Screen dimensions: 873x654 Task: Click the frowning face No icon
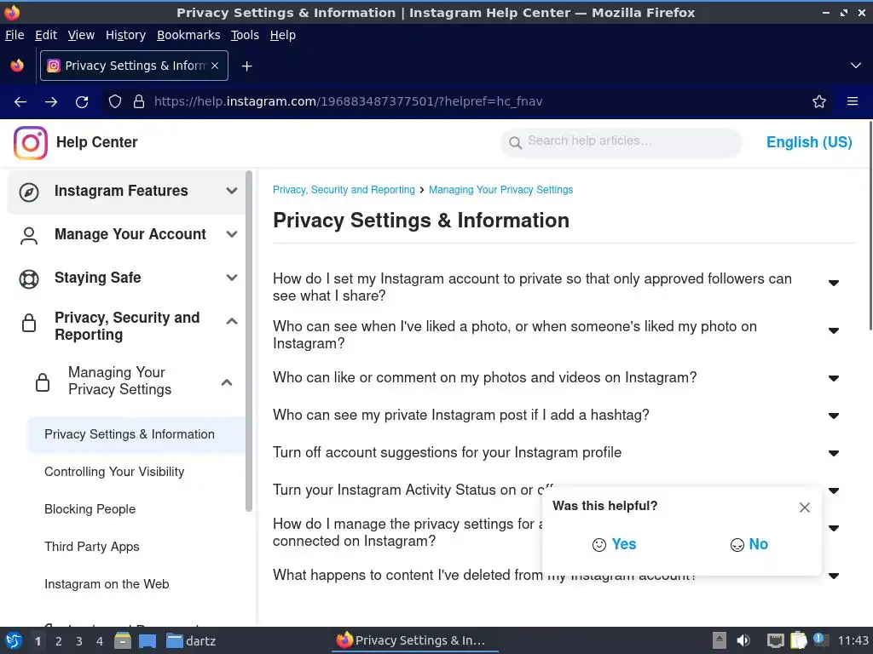tap(737, 545)
